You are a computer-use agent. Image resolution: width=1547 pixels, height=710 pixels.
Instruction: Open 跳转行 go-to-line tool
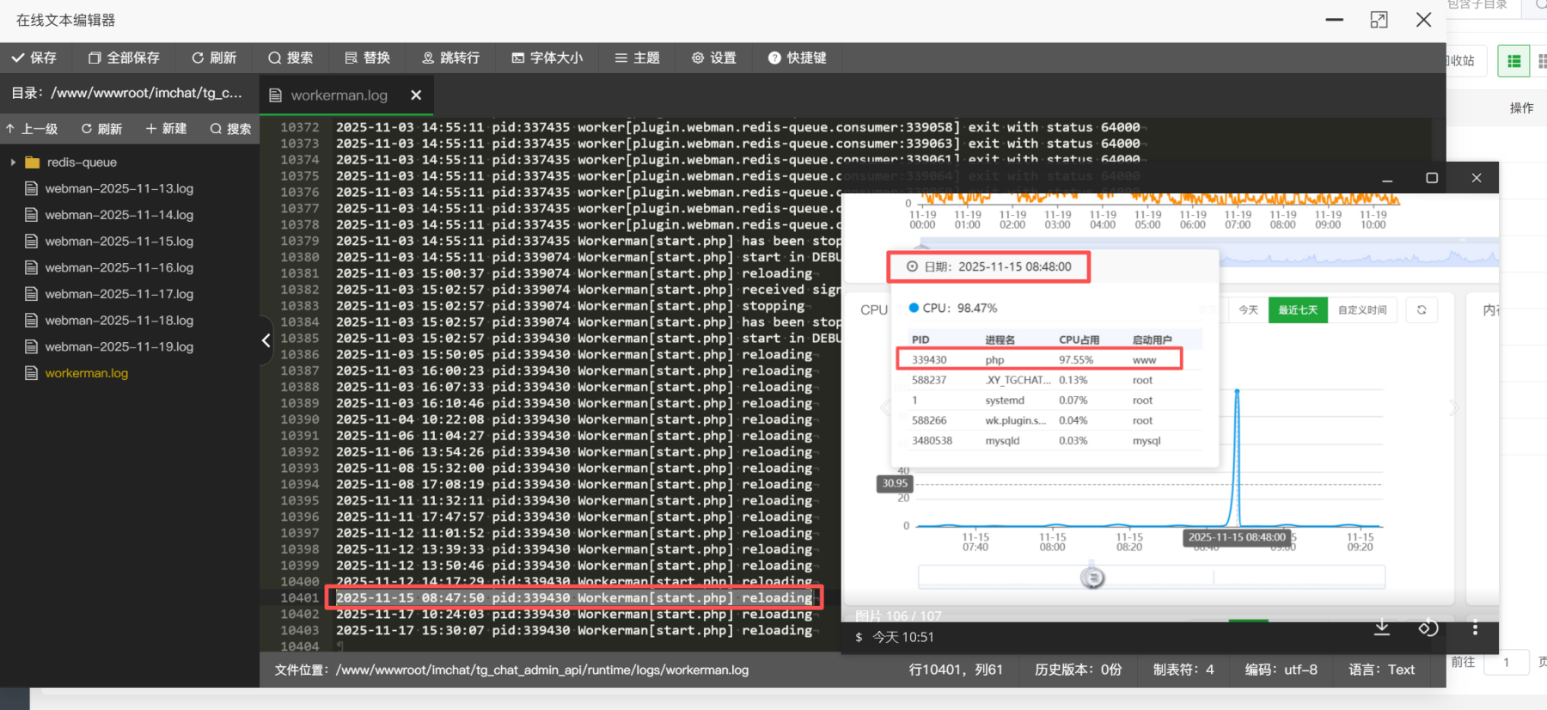pyautogui.click(x=451, y=58)
